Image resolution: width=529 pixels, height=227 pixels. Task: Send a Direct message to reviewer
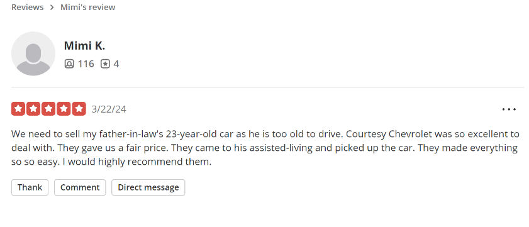coord(148,187)
